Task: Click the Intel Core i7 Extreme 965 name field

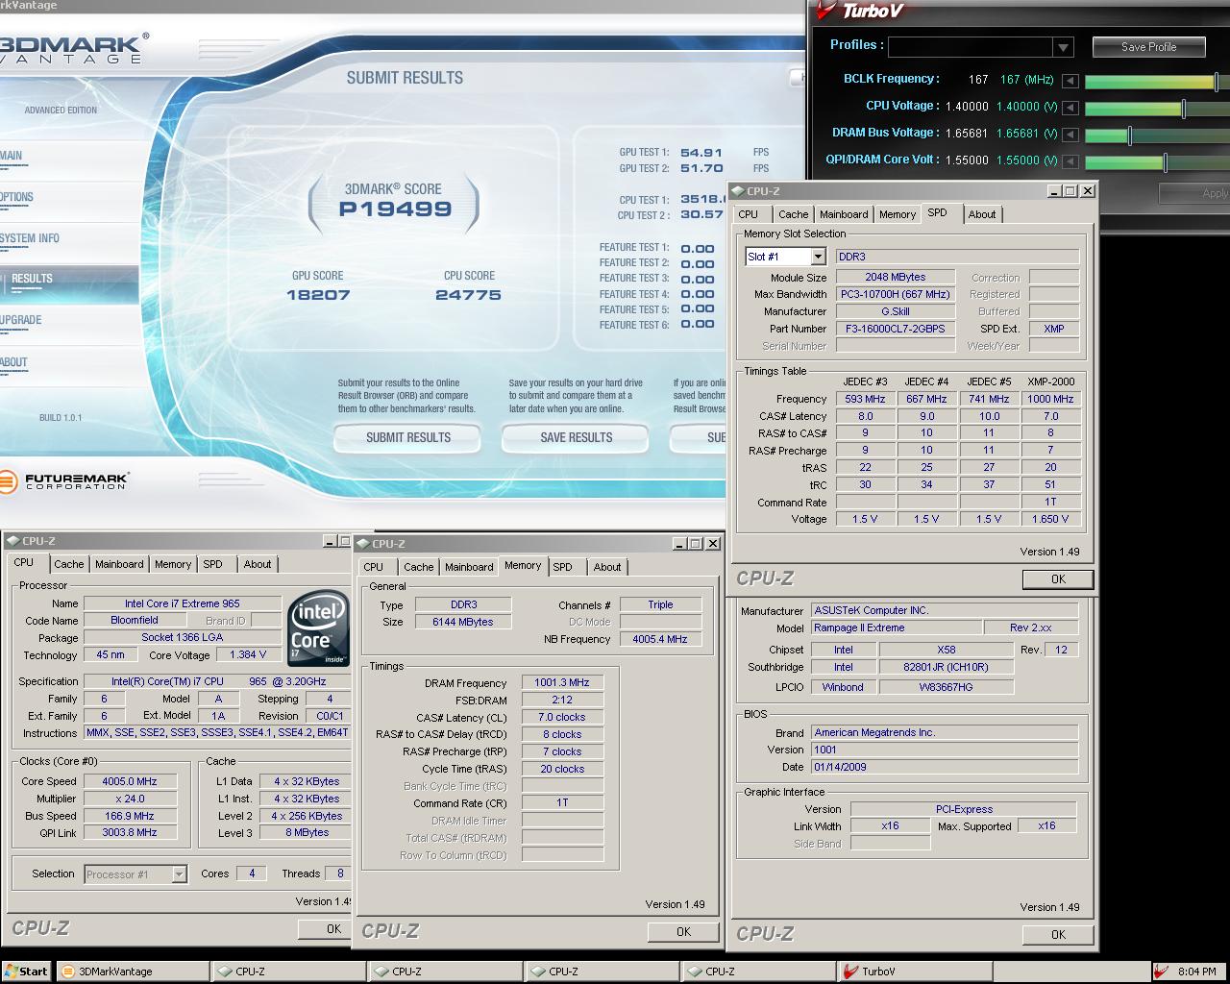Action: pyautogui.click(x=183, y=604)
